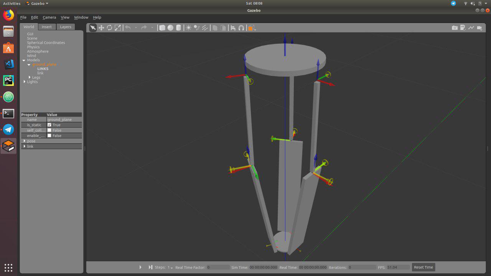This screenshot has height=276, width=491.
Task: Toggle the self_collide checkbox
Action: [49, 130]
